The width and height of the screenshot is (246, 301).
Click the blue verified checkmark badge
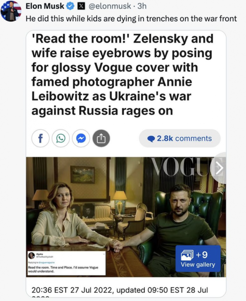pyautogui.click(x=70, y=6)
